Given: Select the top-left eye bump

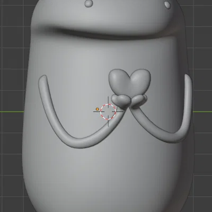Looking at the screenshot, I should pyautogui.click(x=89, y=3).
